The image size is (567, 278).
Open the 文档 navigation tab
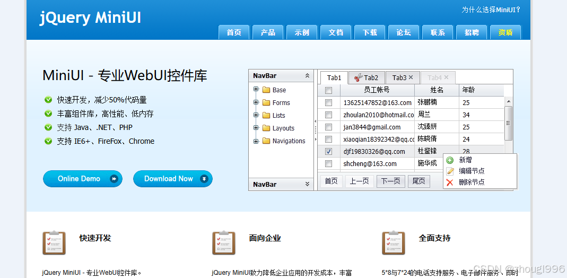click(336, 32)
